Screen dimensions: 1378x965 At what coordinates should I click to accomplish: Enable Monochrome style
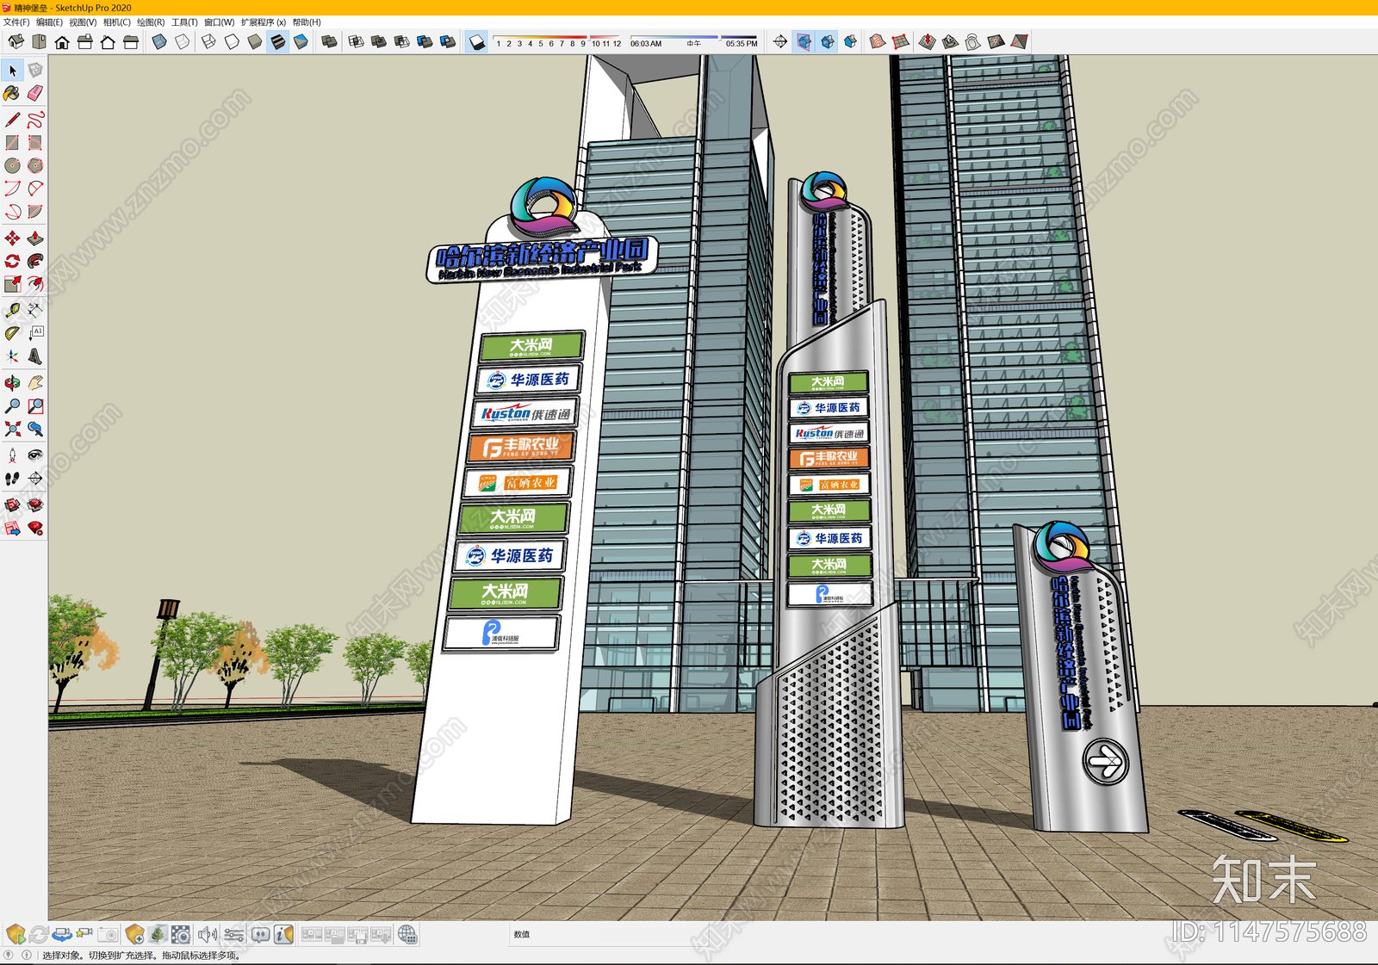pos(301,41)
